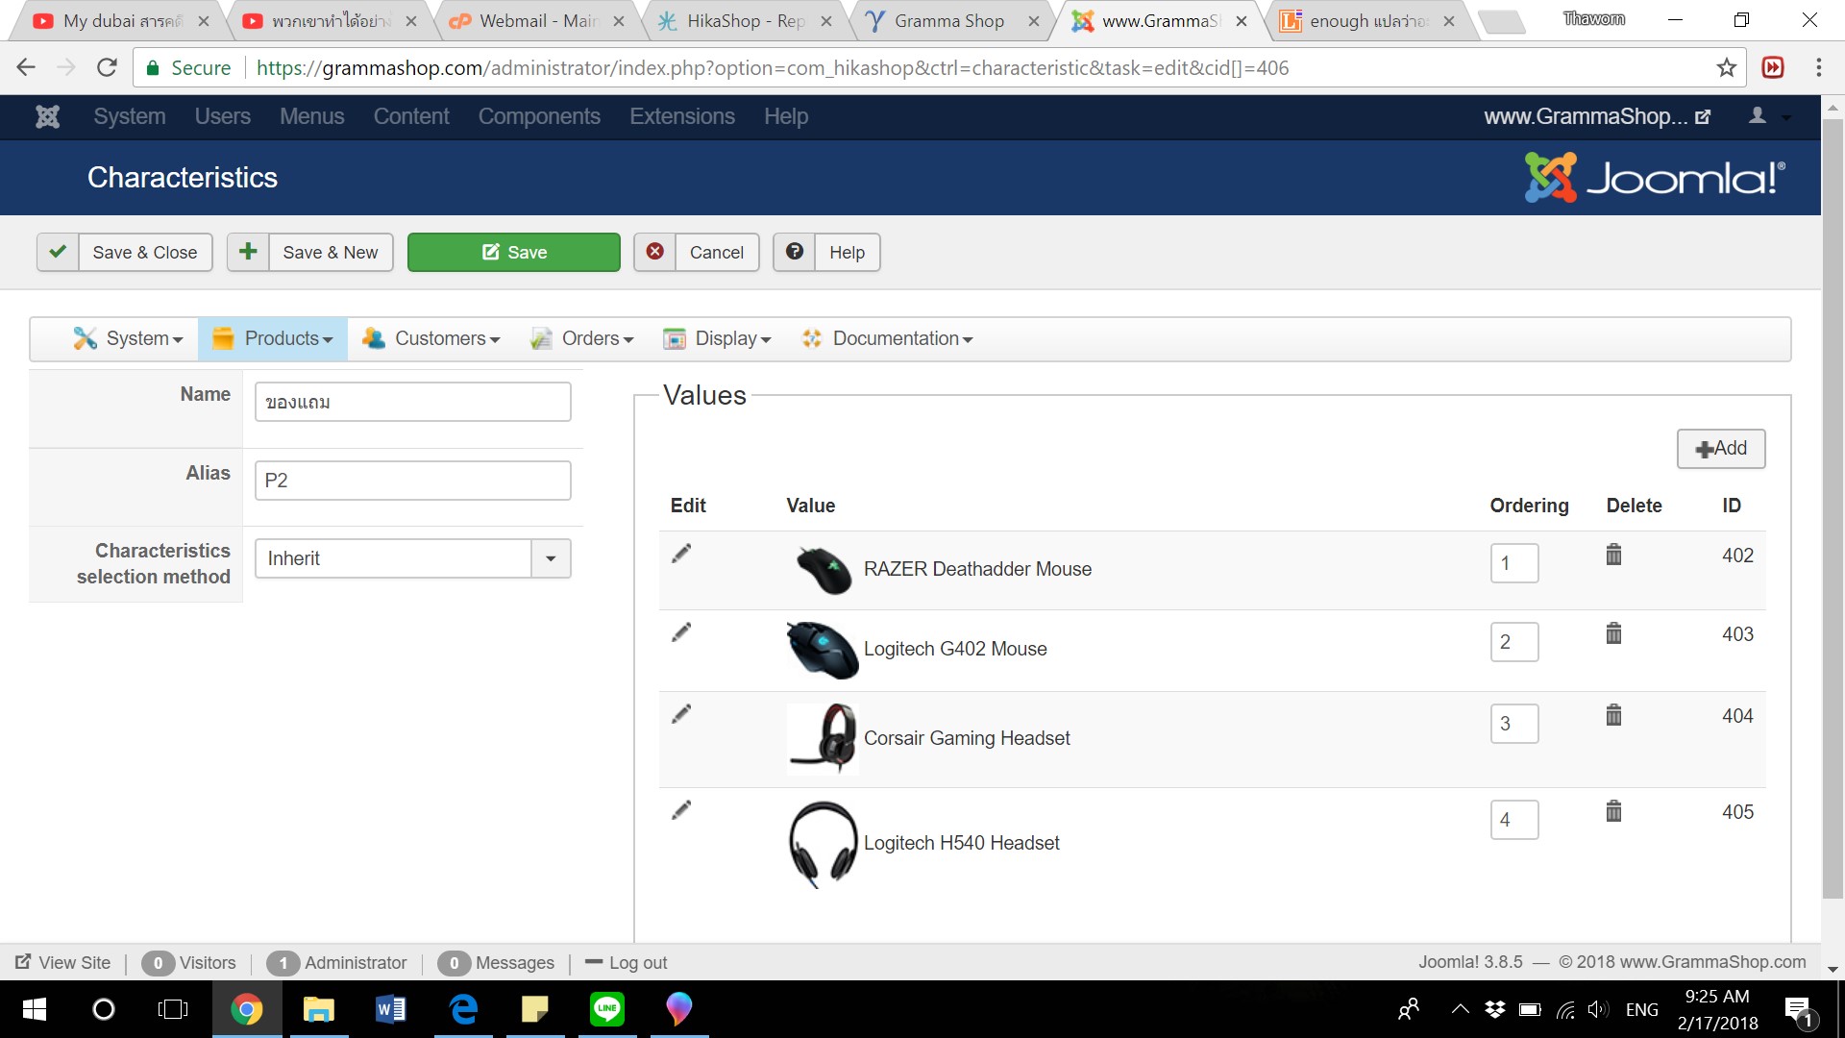Switch to the HikaShop browser tab
1845x1038 pixels.
[745, 21]
